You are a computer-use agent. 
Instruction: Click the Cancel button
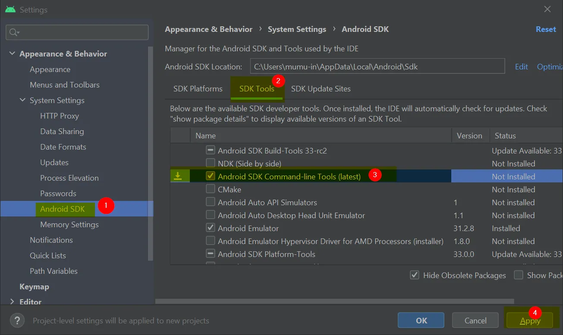click(475, 320)
